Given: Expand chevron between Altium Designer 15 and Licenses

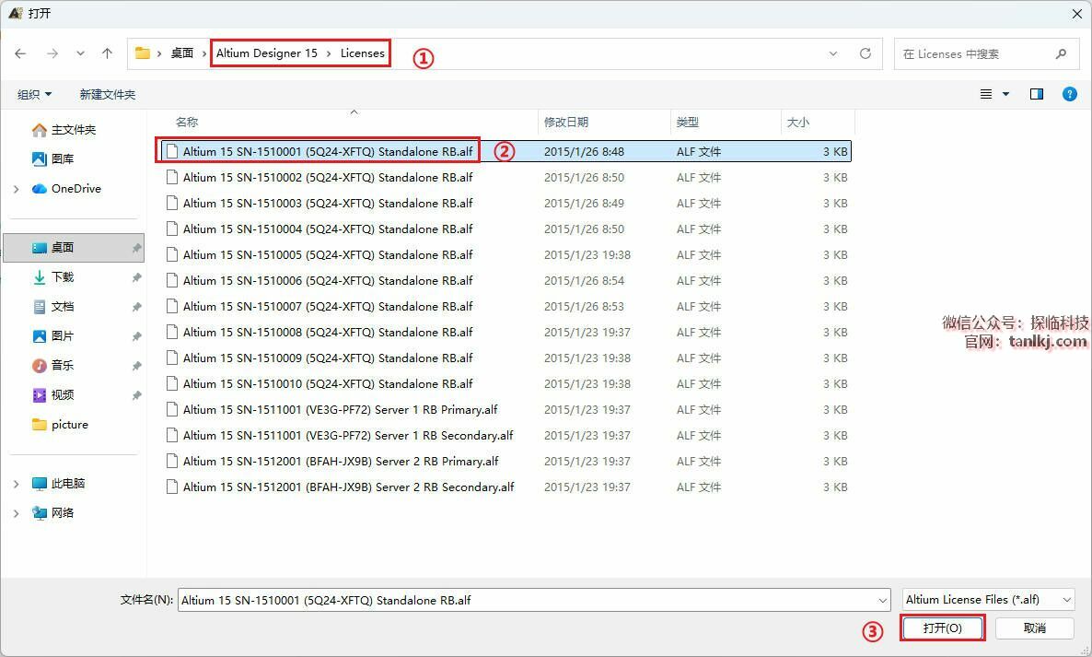Looking at the screenshot, I should [x=329, y=53].
